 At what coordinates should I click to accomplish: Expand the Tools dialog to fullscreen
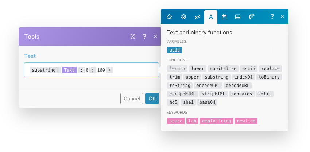133,37
